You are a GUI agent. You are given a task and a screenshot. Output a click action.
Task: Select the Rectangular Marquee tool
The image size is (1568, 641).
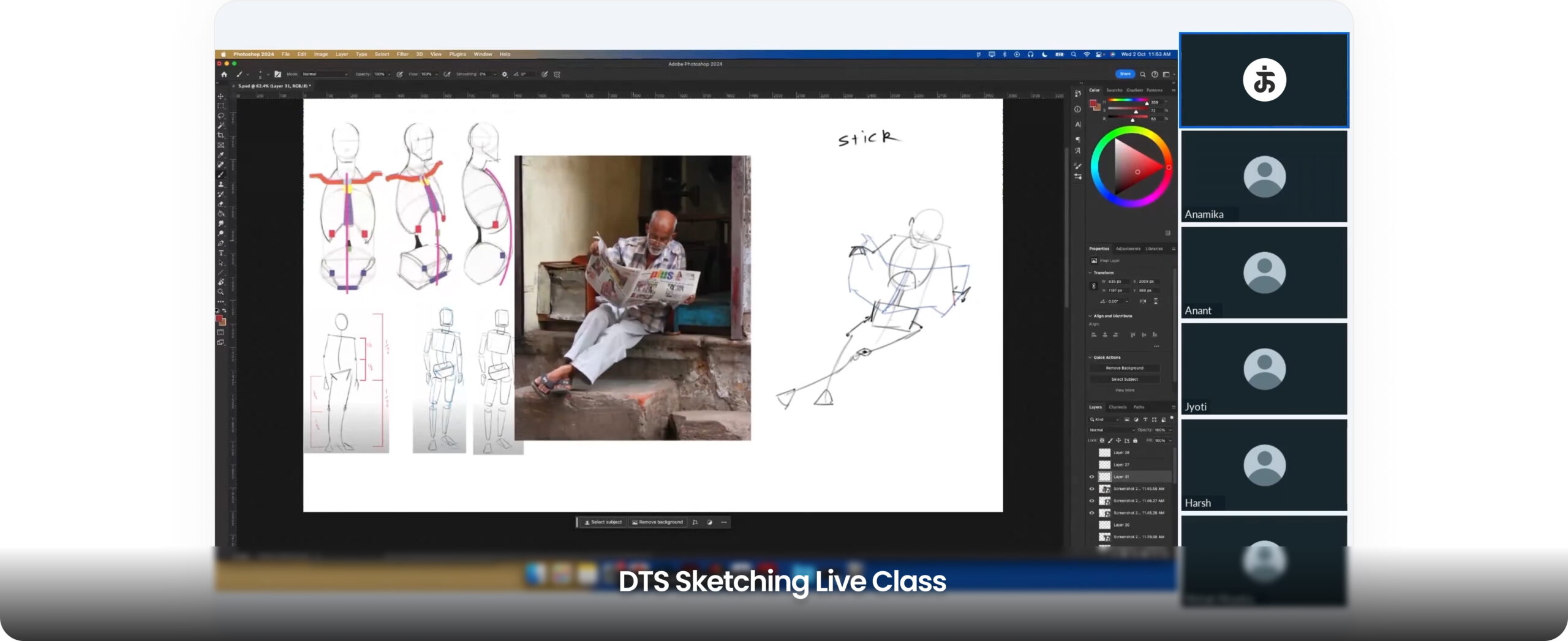point(221,106)
